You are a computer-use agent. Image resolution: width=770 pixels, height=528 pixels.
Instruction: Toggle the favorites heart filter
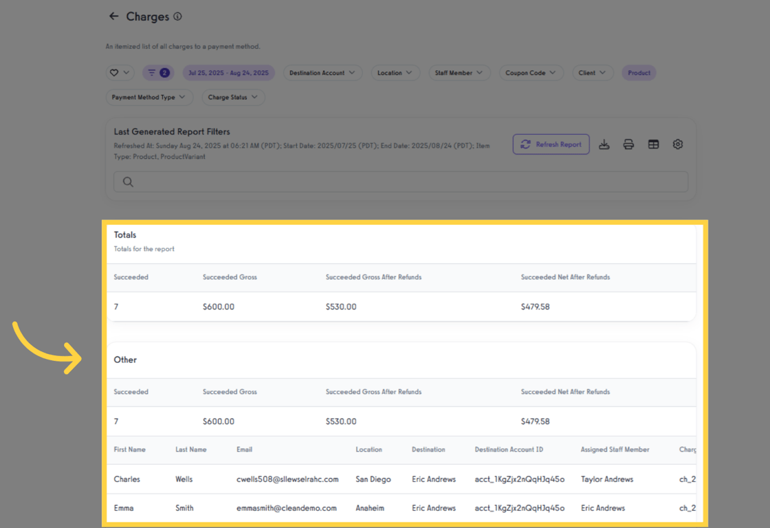[x=115, y=72]
